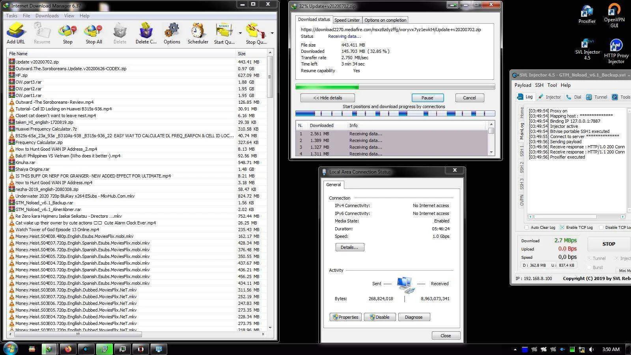Image resolution: width=631 pixels, height=355 pixels.
Task: Open the Dial tab in SVL Injector
Action: (x=574, y=97)
